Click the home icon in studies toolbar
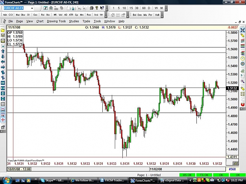The height and width of the screenshot is (184, 246). (113, 15)
